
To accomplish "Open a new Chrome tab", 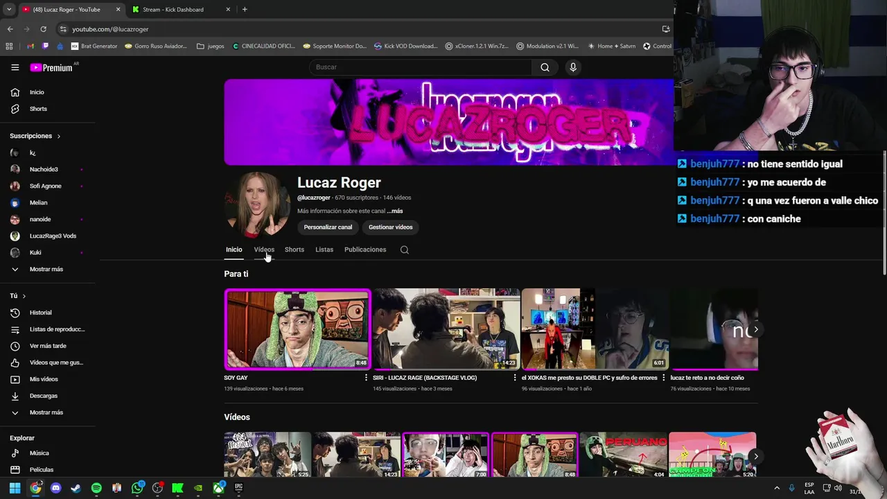I will click(x=245, y=10).
